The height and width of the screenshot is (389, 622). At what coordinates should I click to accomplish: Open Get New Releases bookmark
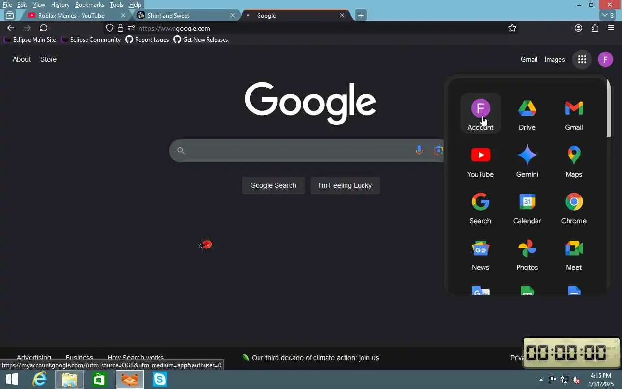(x=201, y=40)
